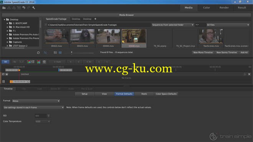Switch the media browser to thumbnail view
The height and width of the screenshot is (142, 253).
60,52
